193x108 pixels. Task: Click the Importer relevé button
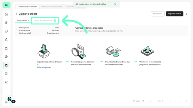coord(174,14)
